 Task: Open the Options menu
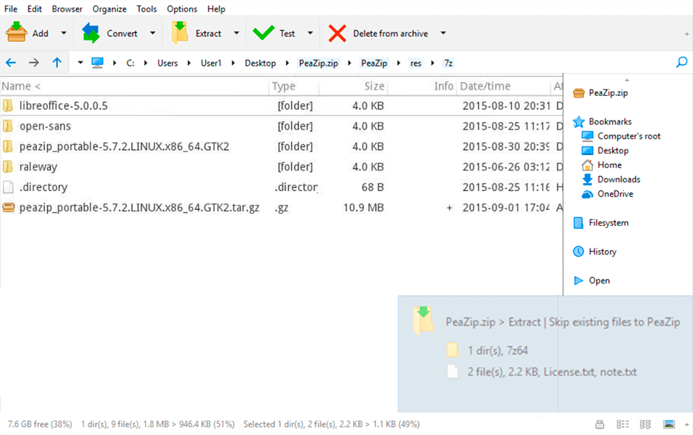182,9
